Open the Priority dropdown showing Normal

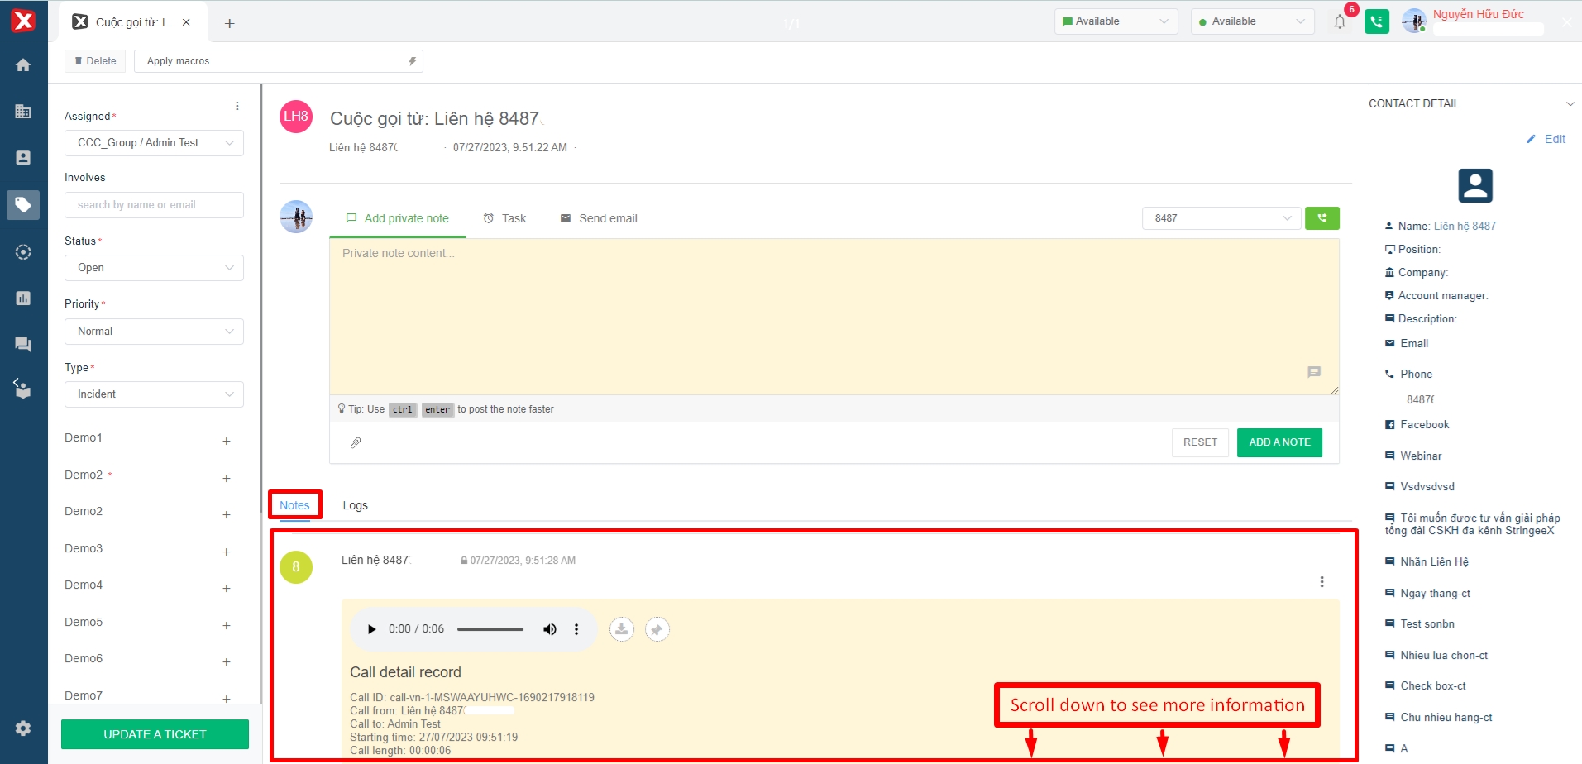pos(154,332)
